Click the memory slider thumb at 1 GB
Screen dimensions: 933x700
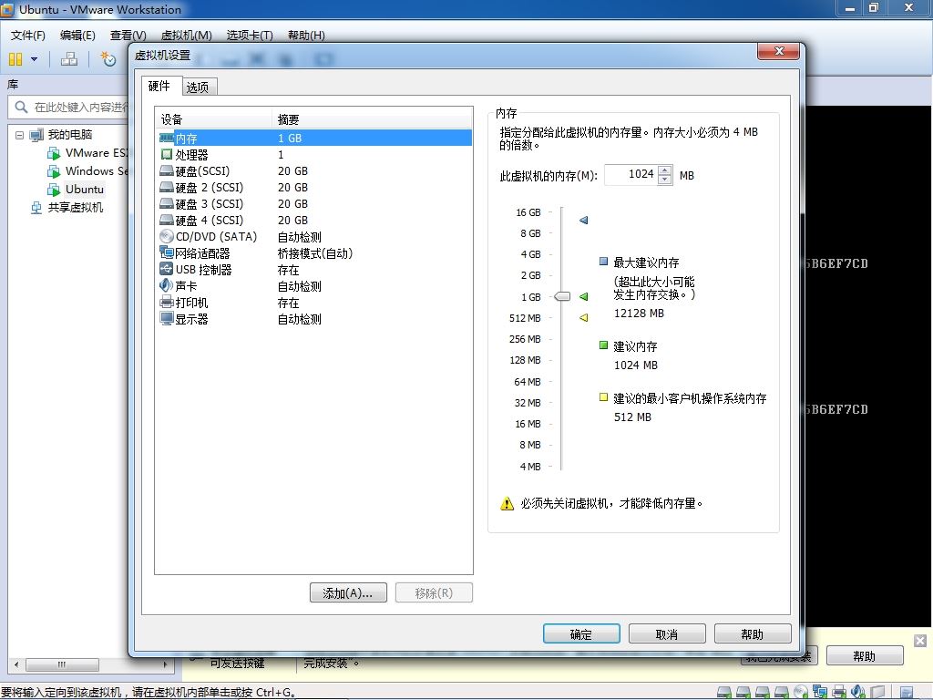(x=562, y=296)
